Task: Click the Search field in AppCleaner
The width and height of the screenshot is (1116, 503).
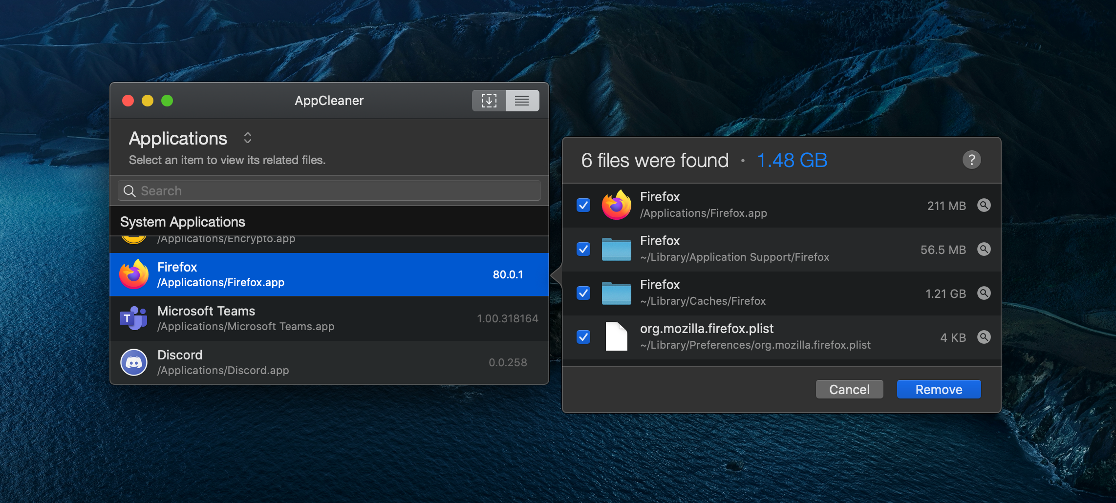Action: (x=329, y=190)
